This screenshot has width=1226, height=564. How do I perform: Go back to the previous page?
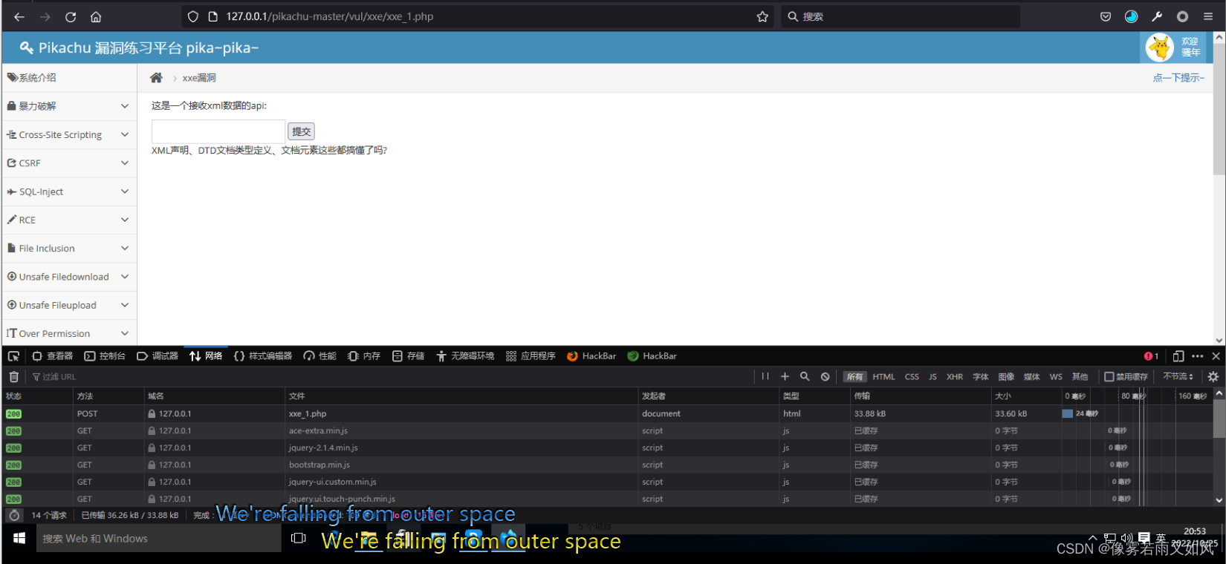point(19,16)
